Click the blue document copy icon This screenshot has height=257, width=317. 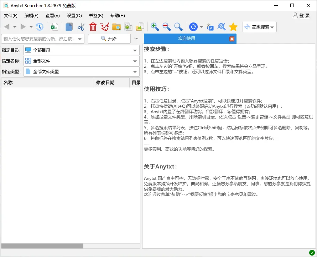pyautogui.click(x=69, y=27)
